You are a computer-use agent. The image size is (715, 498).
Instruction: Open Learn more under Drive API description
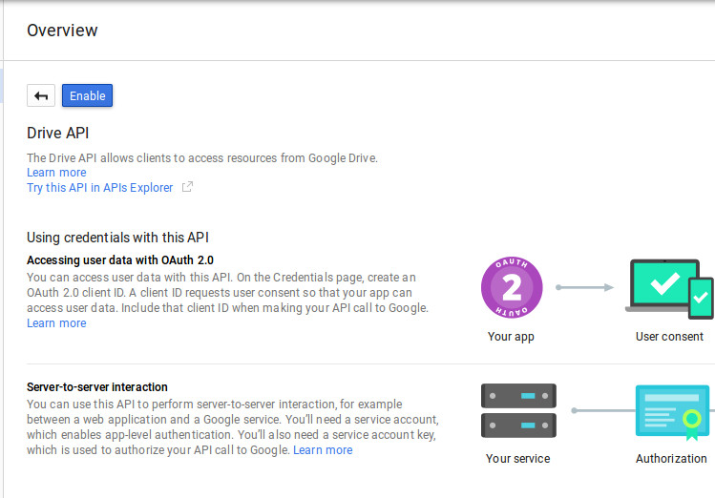(x=56, y=173)
